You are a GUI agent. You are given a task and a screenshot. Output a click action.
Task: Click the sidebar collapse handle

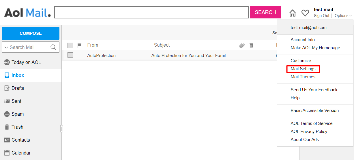(x=61, y=129)
